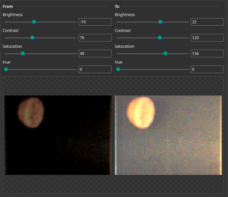
Task: Click the Hue label under To
Action: click(118, 62)
